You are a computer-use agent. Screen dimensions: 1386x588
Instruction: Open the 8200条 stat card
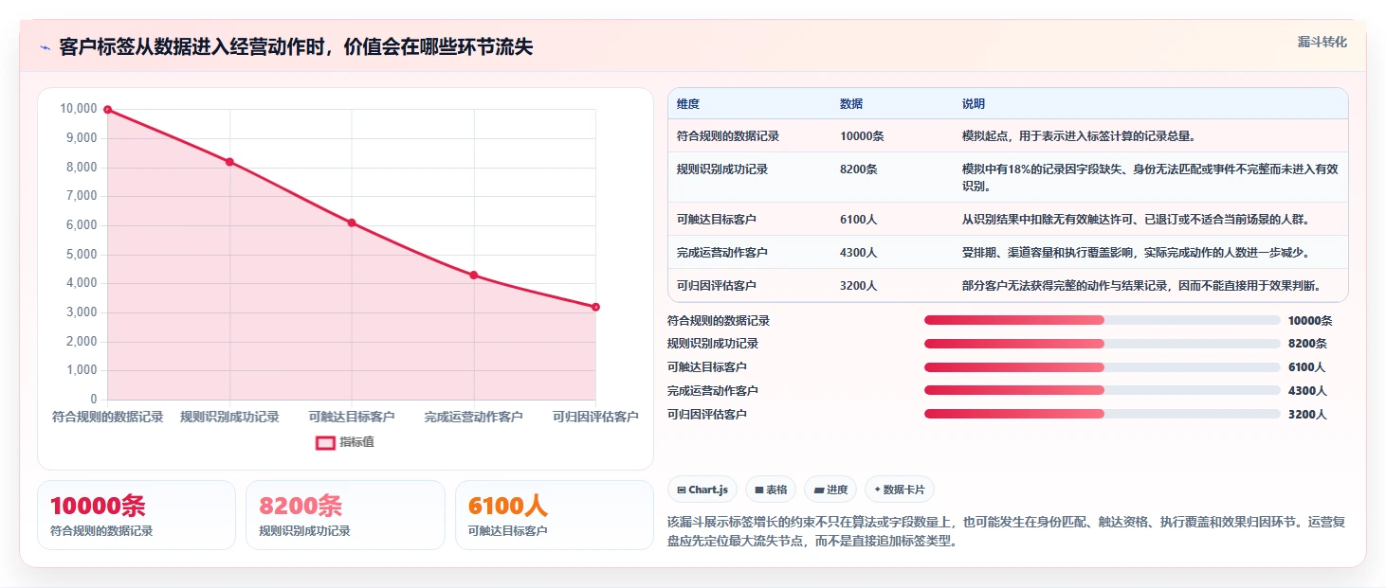[345, 515]
